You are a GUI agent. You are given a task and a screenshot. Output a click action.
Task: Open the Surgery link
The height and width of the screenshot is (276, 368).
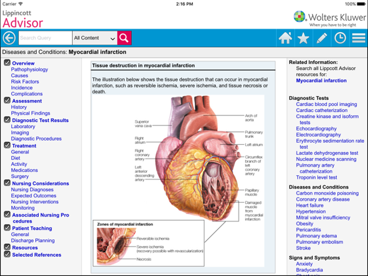20,176
